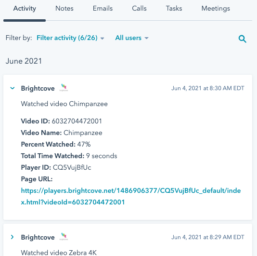The image size is (257, 256).
Task: Click the Brightcove title on Chimpanzee card
Action: [38, 88]
